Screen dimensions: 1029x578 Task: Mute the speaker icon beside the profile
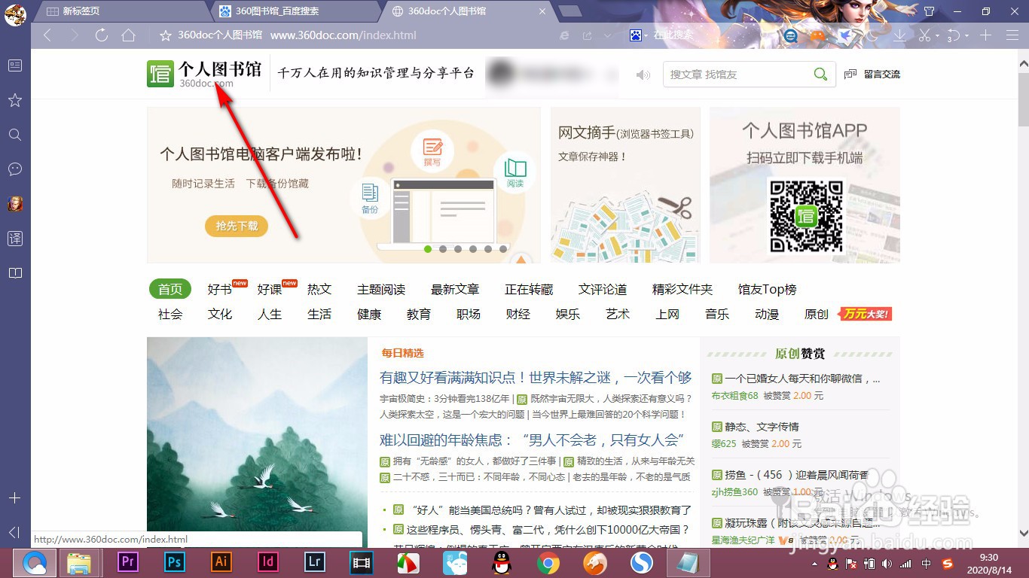pos(643,74)
